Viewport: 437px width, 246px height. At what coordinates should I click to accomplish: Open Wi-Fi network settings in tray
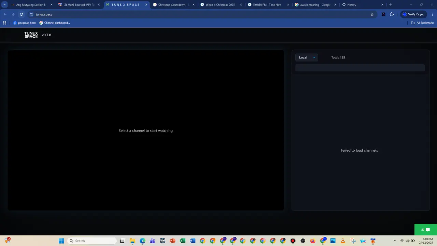(x=402, y=241)
